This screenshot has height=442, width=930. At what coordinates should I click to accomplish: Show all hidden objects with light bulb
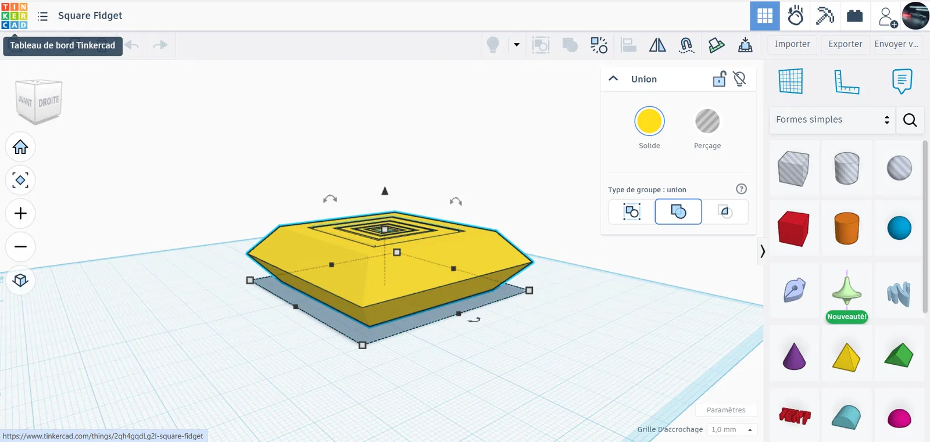[x=493, y=45]
